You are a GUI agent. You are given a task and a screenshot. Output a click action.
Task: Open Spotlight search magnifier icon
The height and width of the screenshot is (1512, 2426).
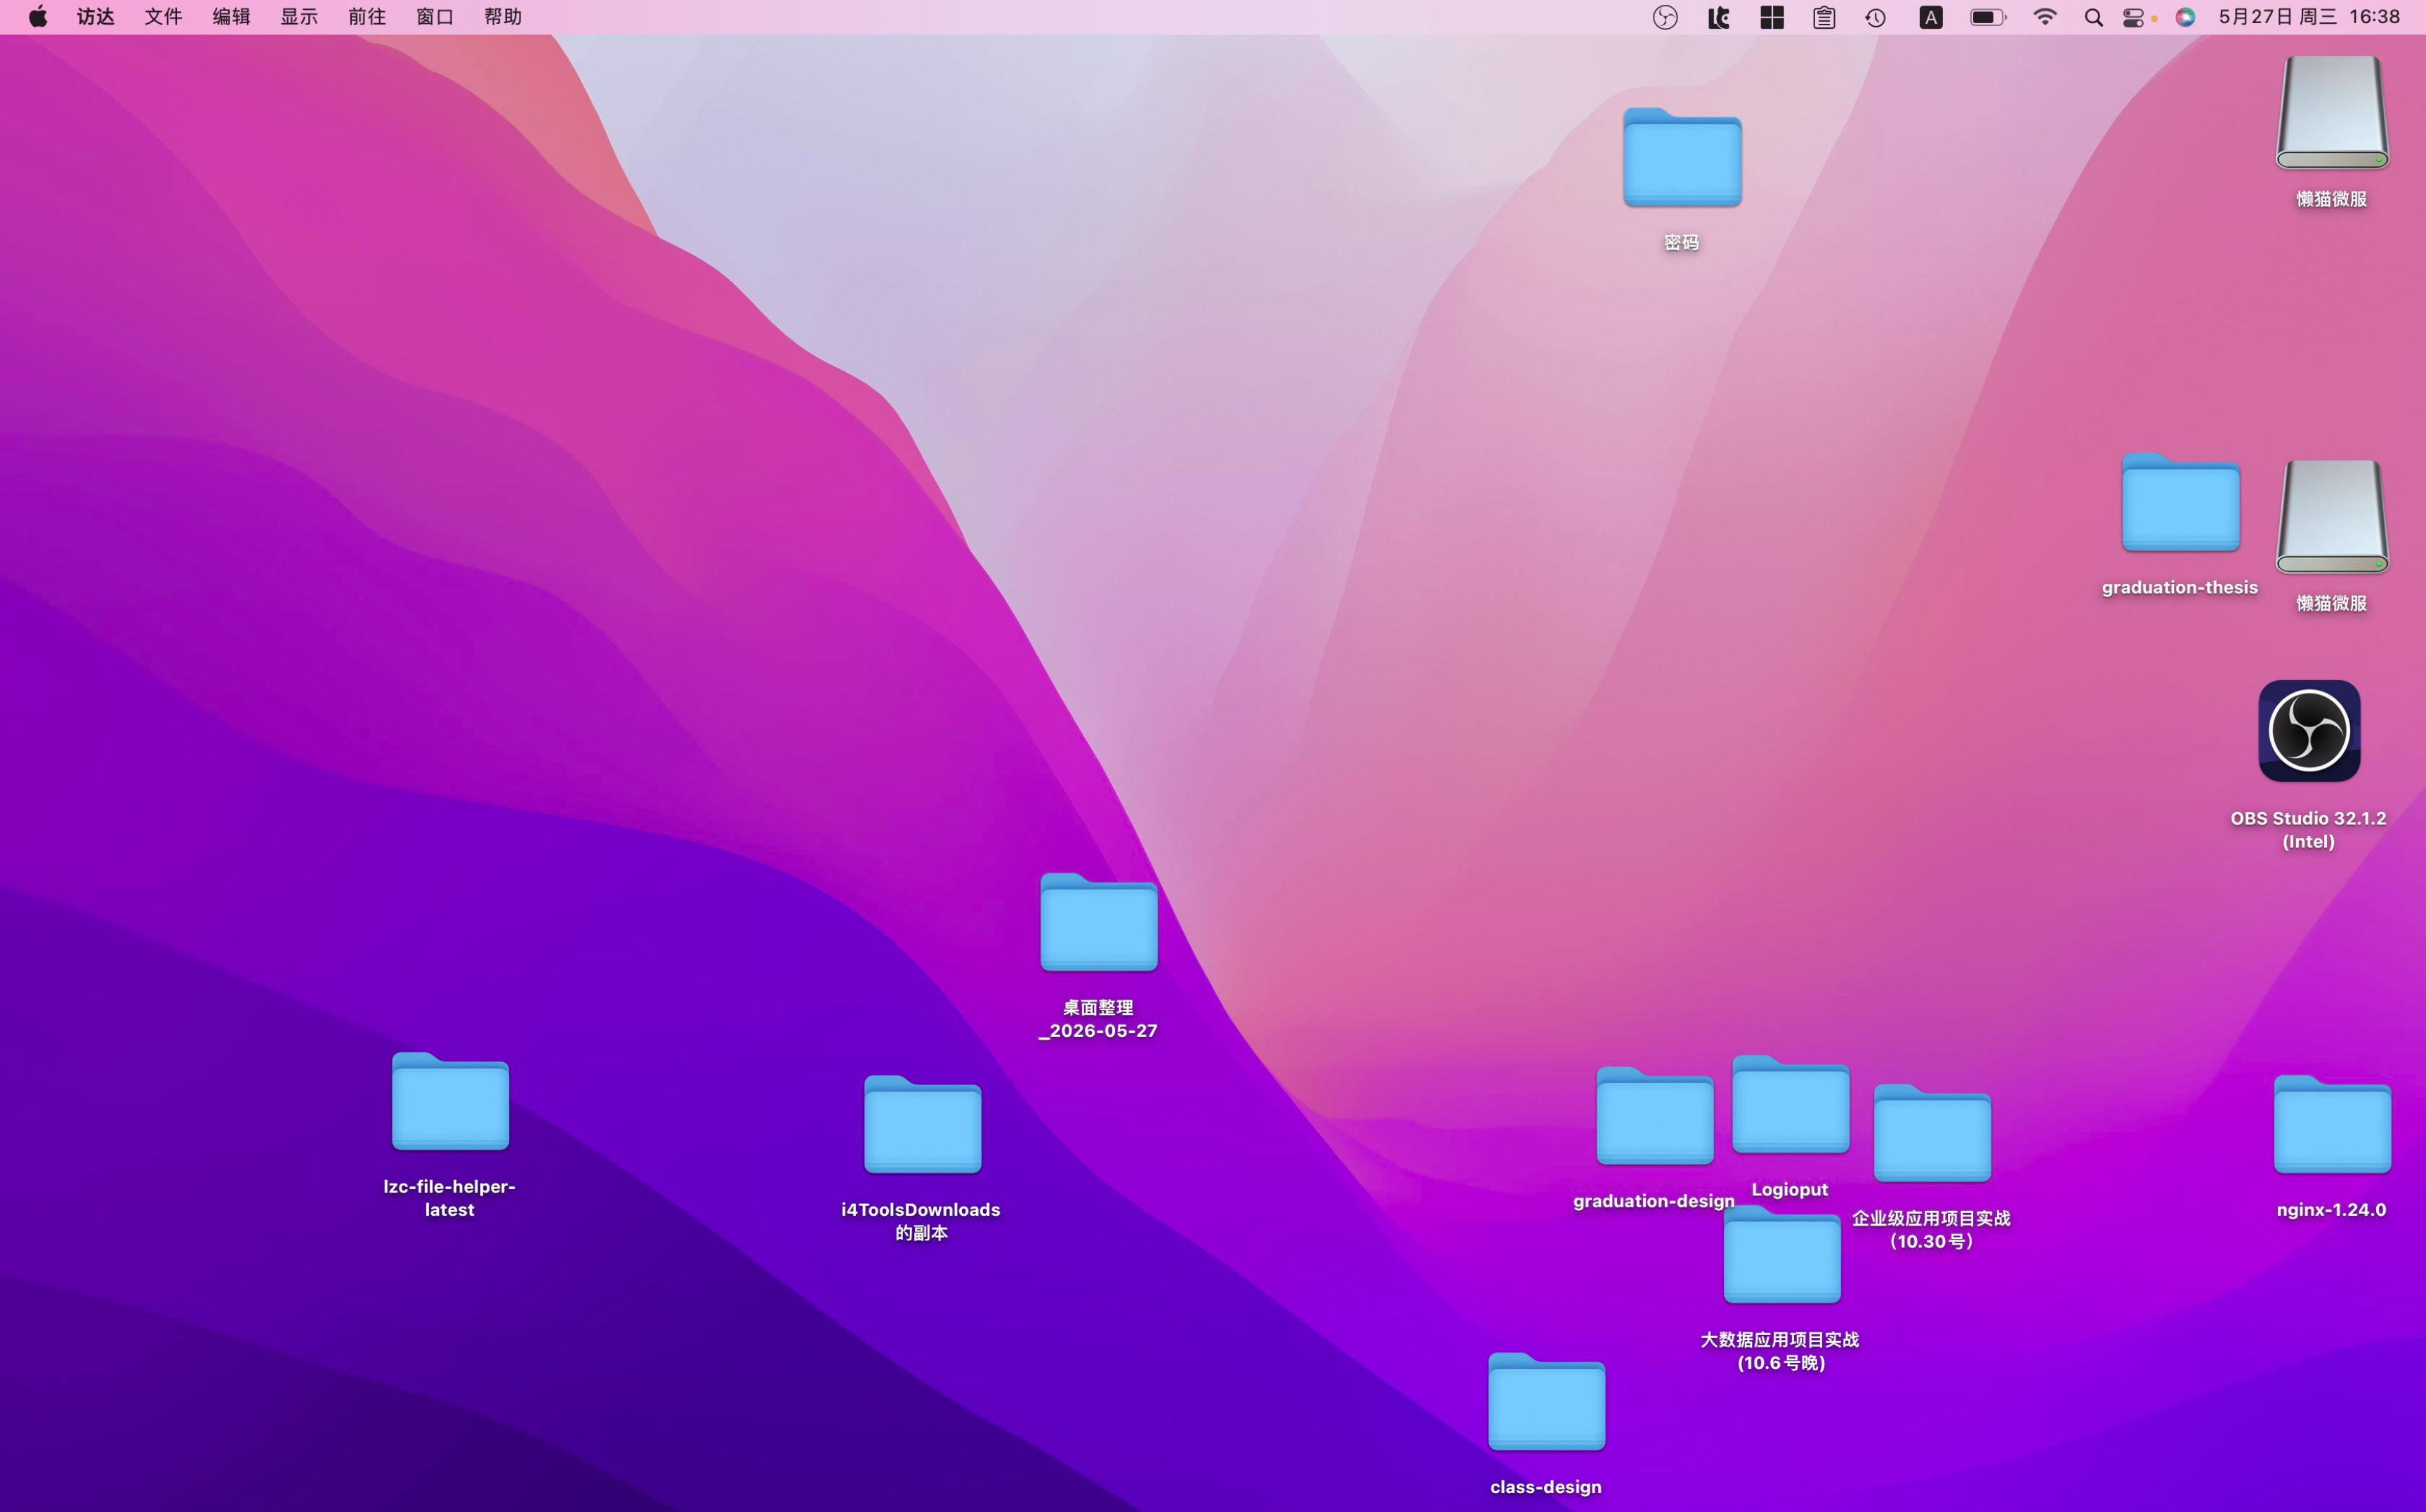pyautogui.click(x=2093, y=17)
